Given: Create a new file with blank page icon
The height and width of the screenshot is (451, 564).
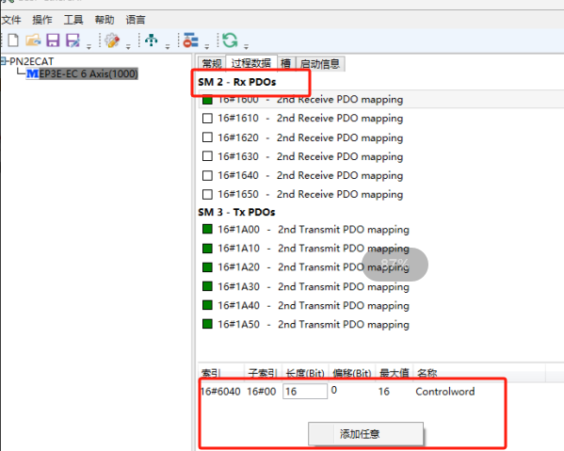Looking at the screenshot, I should click(13, 40).
